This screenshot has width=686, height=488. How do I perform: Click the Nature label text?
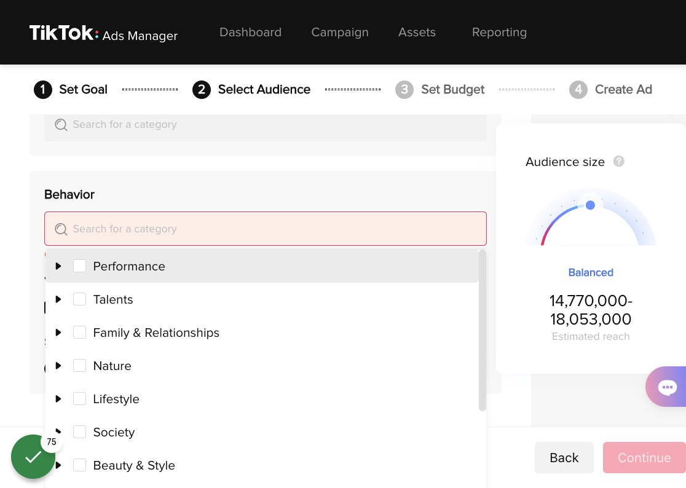(x=112, y=366)
